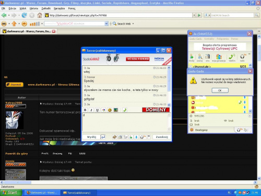Click Powrót do góry link on forum
Screen dimensions: 261x196
click(17, 154)
